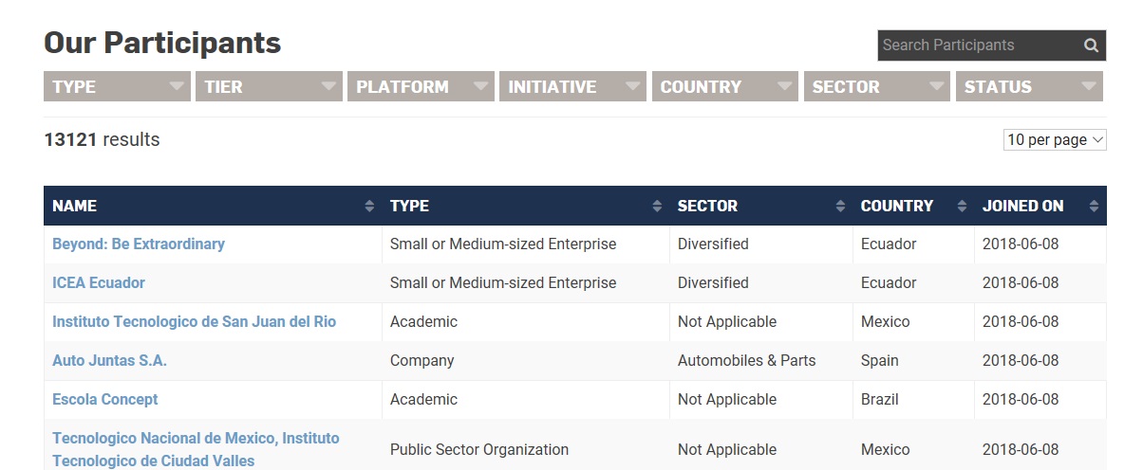Open Beyond: Be Extraordinary participant link
Screen dimensions: 1143x470
pos(139,244)
